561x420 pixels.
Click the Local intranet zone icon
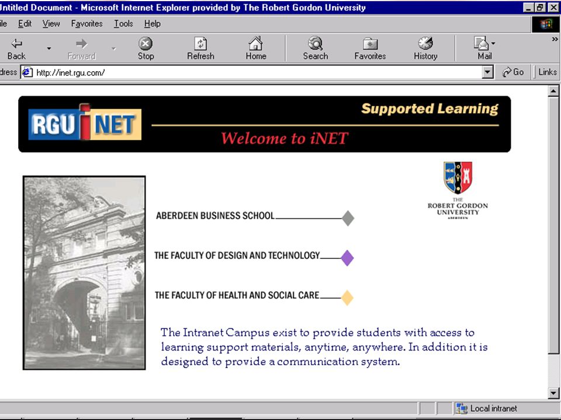(x=462, y=408)
